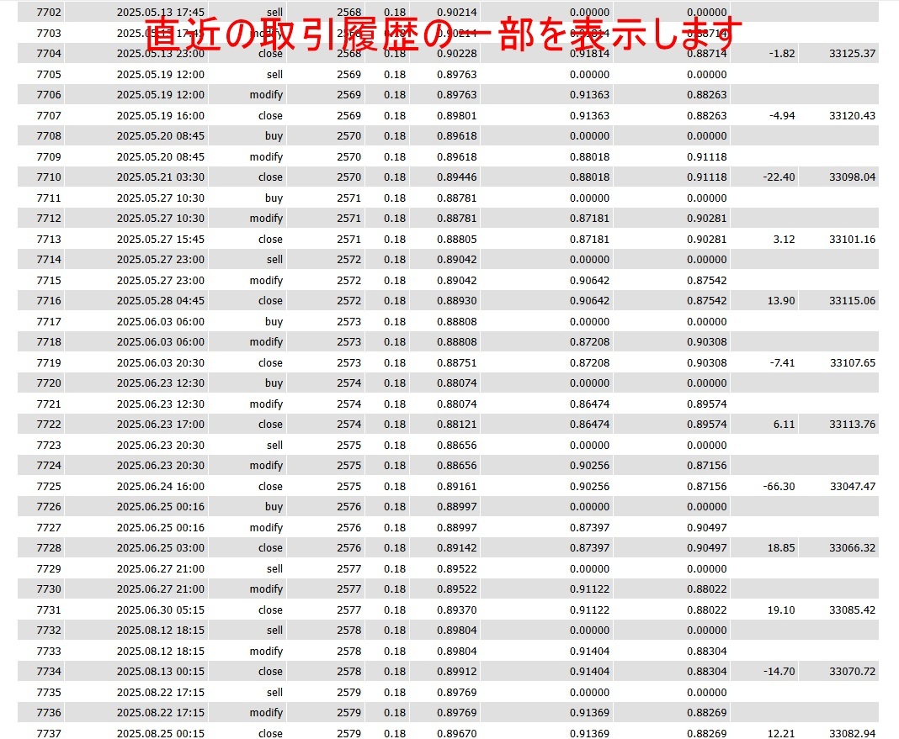899x739 pixels.
Task: Select the balance figure 33082.94
Action: click(x=852, y=732)
